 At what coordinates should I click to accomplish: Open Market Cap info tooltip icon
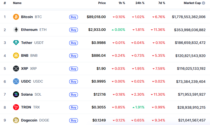[207, 3]
